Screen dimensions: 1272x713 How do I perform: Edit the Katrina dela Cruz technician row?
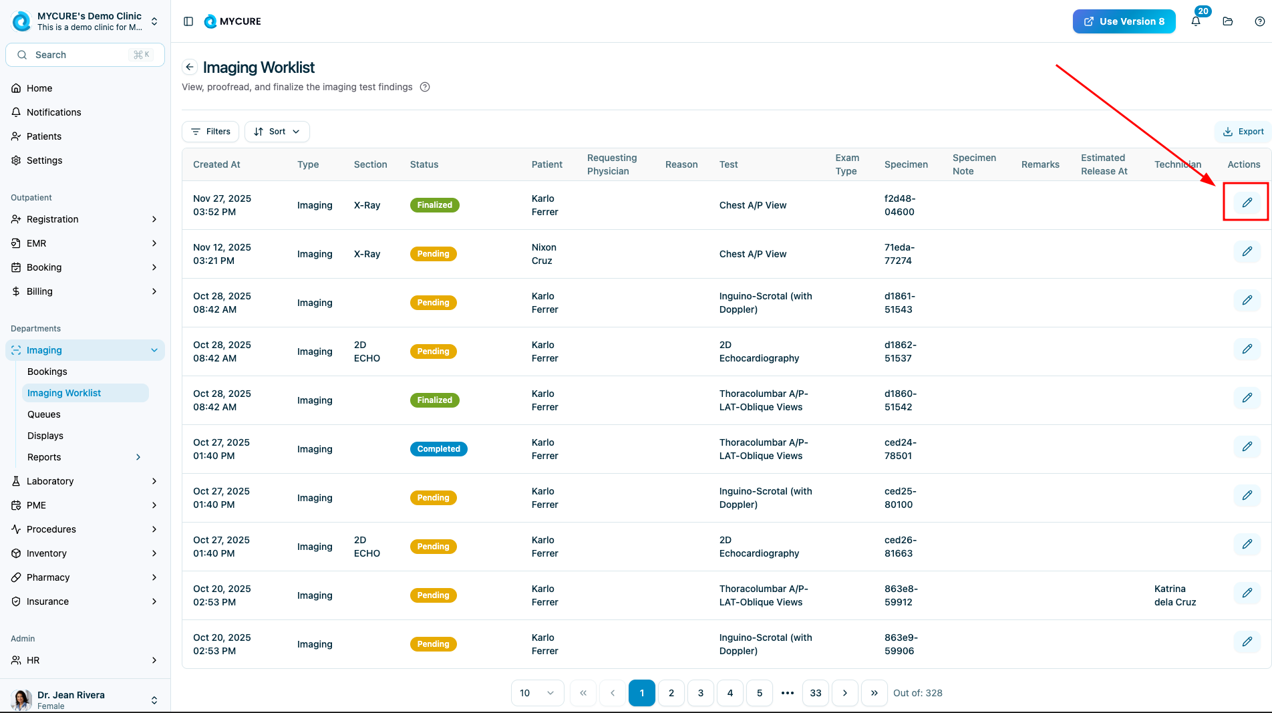pos(1247,593)
